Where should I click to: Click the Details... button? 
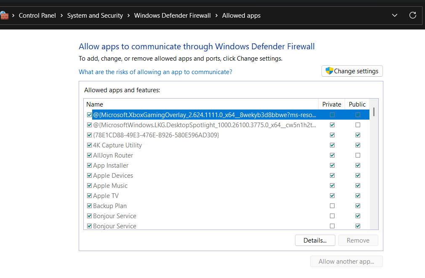(315, 240)
